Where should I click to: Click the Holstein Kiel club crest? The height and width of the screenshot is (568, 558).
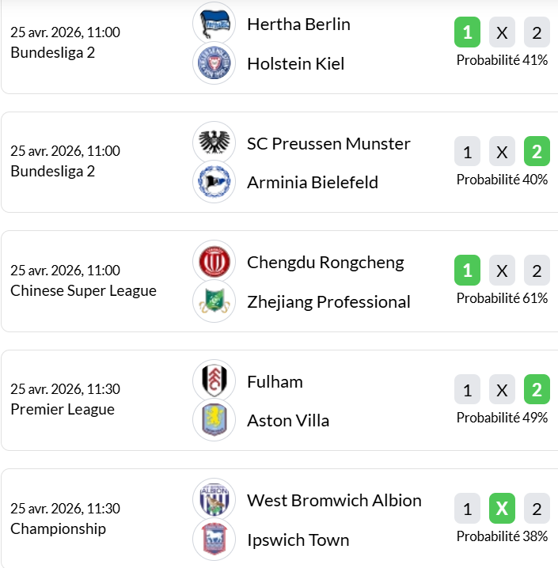click(x=214, y=63)
